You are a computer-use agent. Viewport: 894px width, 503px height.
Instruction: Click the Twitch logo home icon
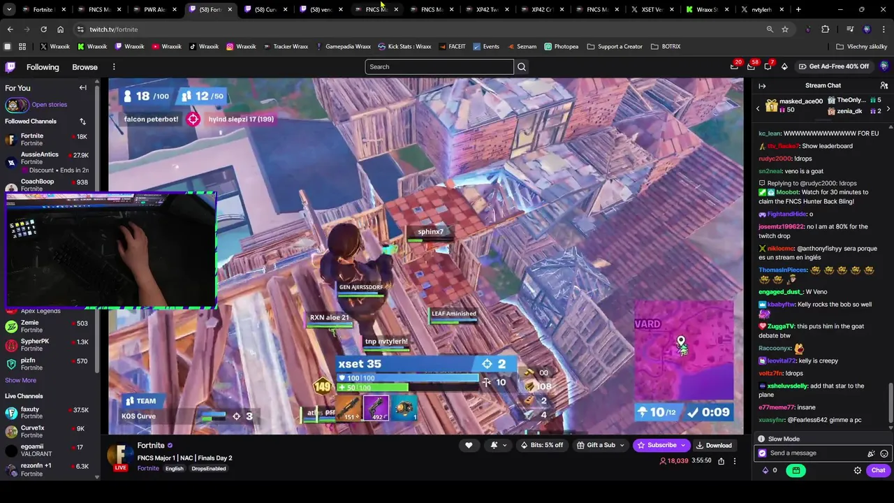[10, 67]
